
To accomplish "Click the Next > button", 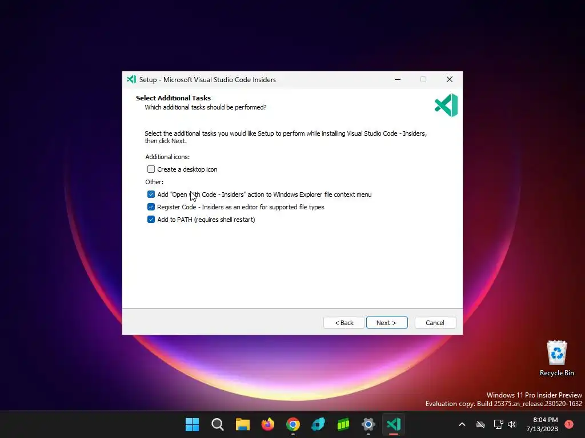I will 387,323.
